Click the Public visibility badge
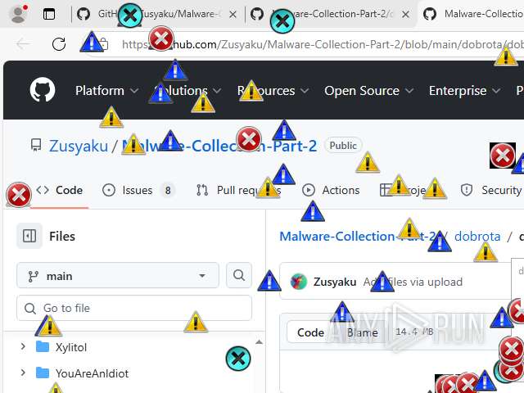Screen dimensions: 524x393 point(343,146)
